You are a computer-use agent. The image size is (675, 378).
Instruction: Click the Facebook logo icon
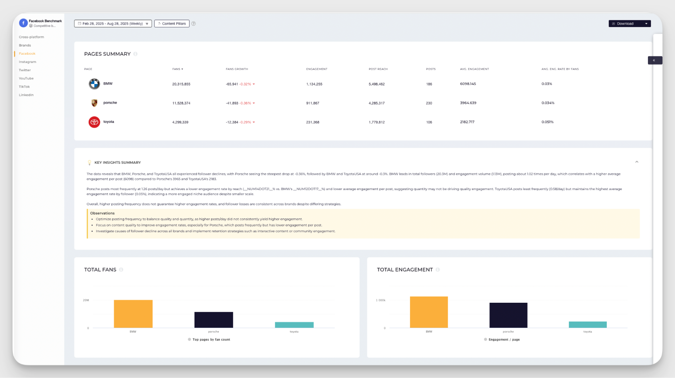23,23
